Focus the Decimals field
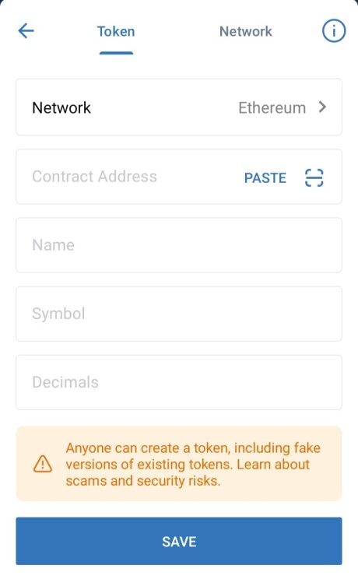The height and width of the screenshot is (579, 358). click(x=179, y=382)
